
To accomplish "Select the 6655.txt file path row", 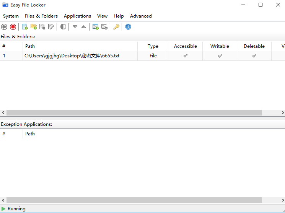I will point(72,56).
